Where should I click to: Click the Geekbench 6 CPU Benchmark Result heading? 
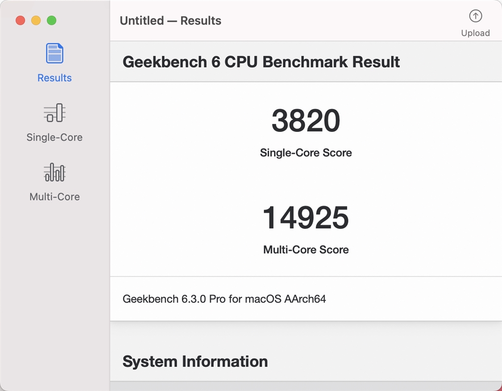[x=261, y=62]
